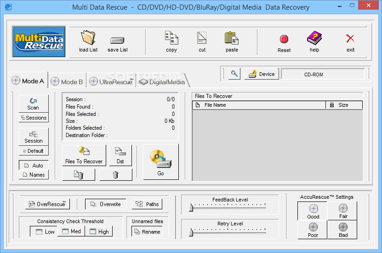Click the OverRescue button
This screenshot has height=253, width=382.
point(47,204)
